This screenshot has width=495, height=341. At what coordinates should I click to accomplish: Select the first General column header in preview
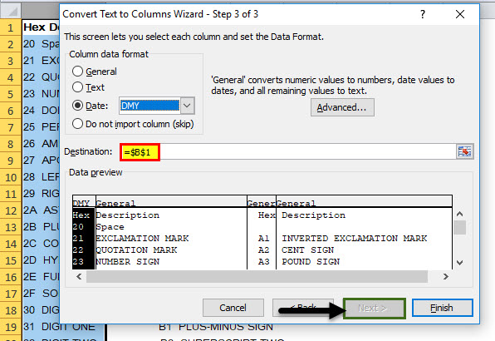[171, 203]
